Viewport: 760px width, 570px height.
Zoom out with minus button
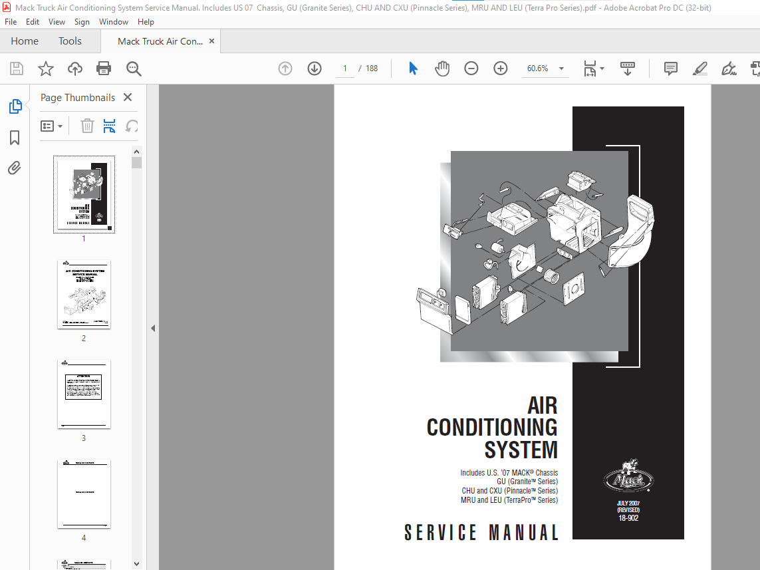coord(471,69)
